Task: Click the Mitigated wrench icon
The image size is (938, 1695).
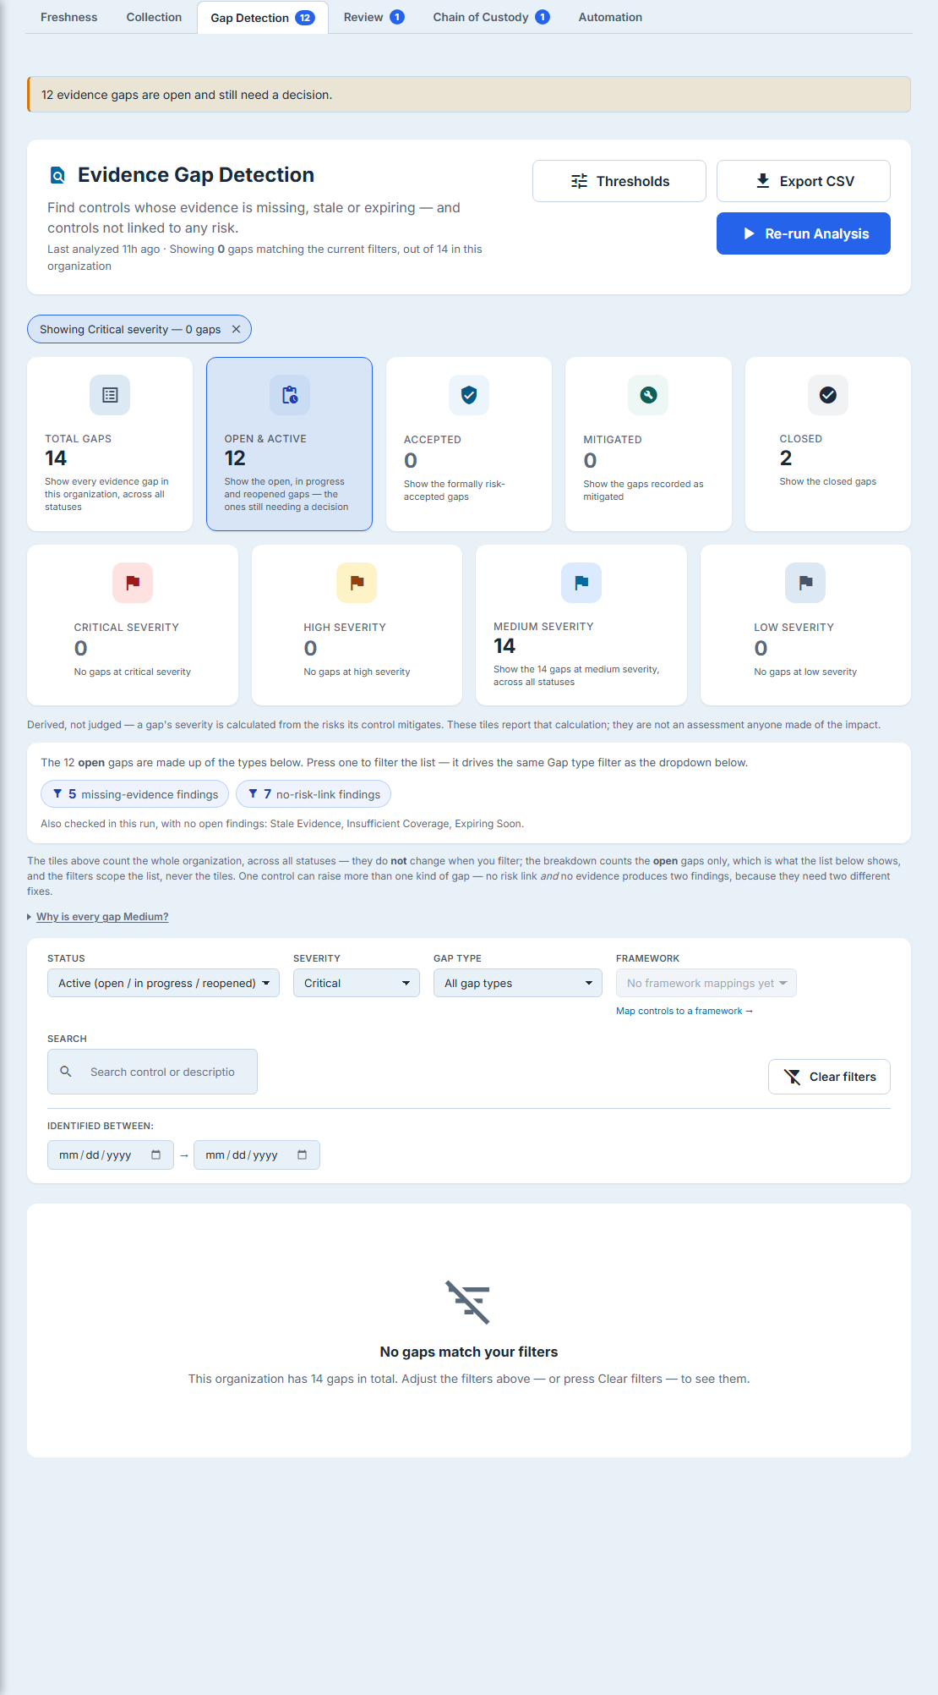Action: [x=648, y=395]
